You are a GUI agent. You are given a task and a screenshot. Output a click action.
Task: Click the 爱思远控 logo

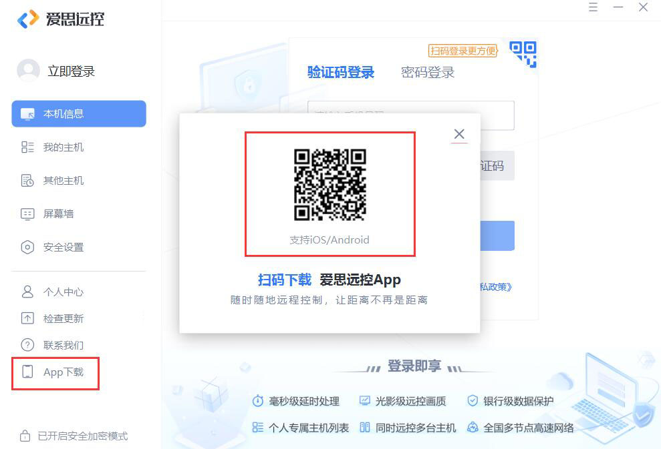[61, 19]
